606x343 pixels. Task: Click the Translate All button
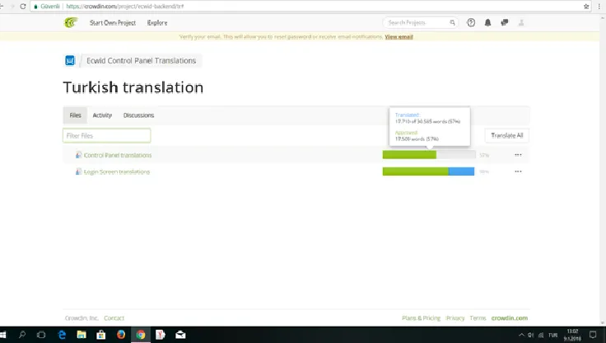tap(507, 135)
